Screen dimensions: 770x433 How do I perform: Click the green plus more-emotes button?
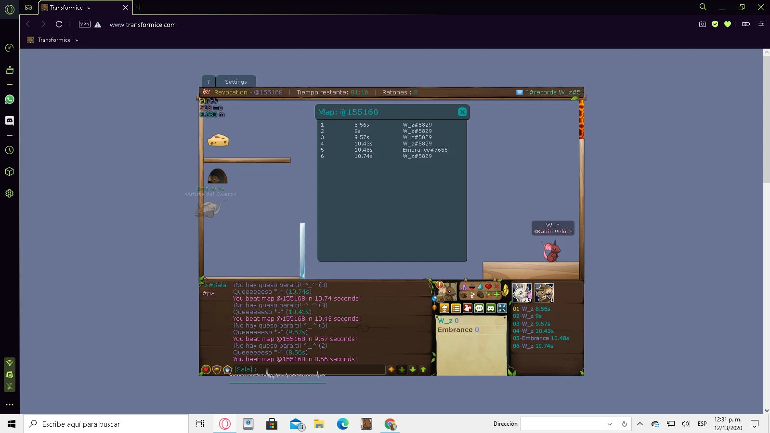pos(496,295)
